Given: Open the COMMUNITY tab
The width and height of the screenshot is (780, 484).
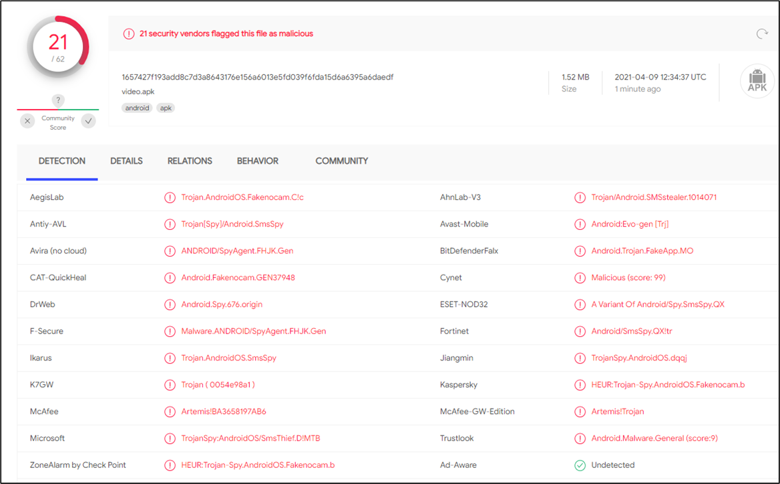Looking at the screenshot, I should 342,161.
